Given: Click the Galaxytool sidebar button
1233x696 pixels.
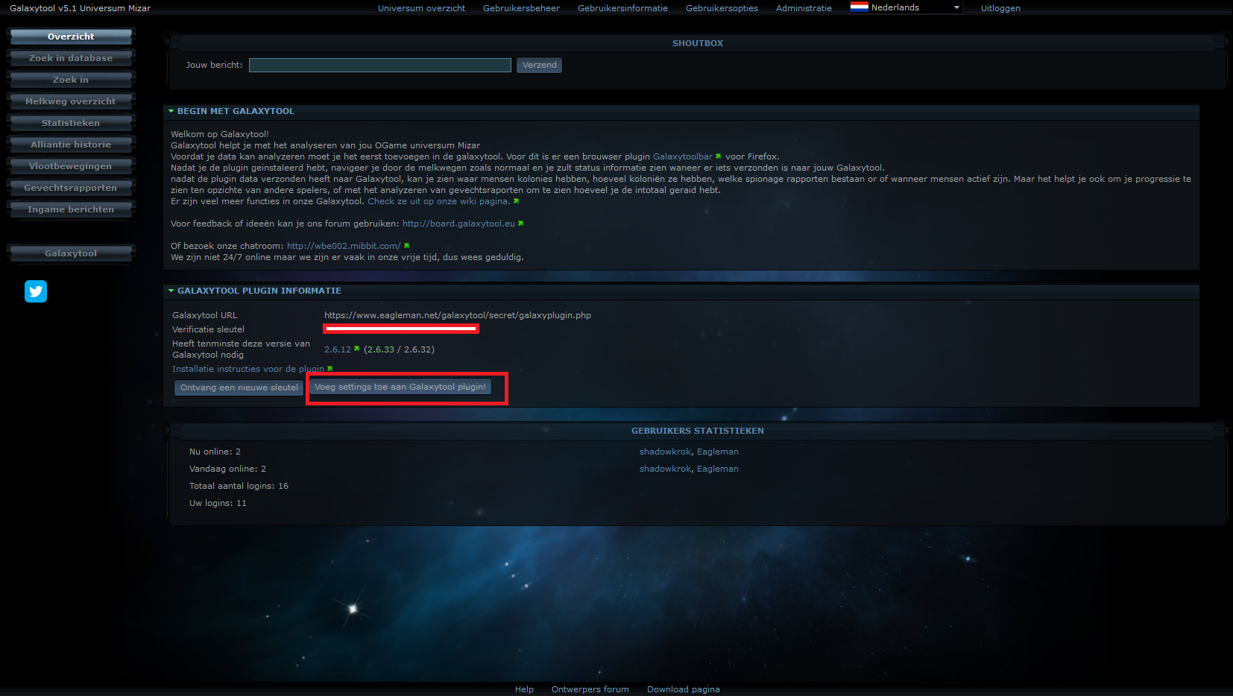Looking at the screenshot, I should click(x=71, y=253).
